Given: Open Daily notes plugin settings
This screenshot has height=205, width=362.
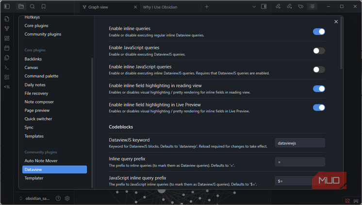Looking at the screenshot, I should pos(35,85).
